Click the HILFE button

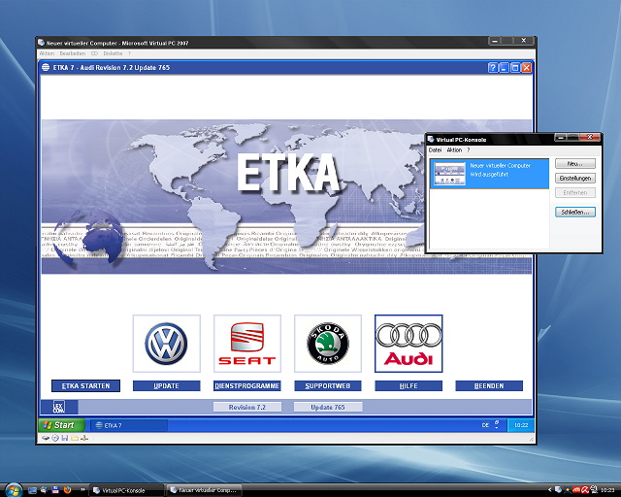click(409, 386)
